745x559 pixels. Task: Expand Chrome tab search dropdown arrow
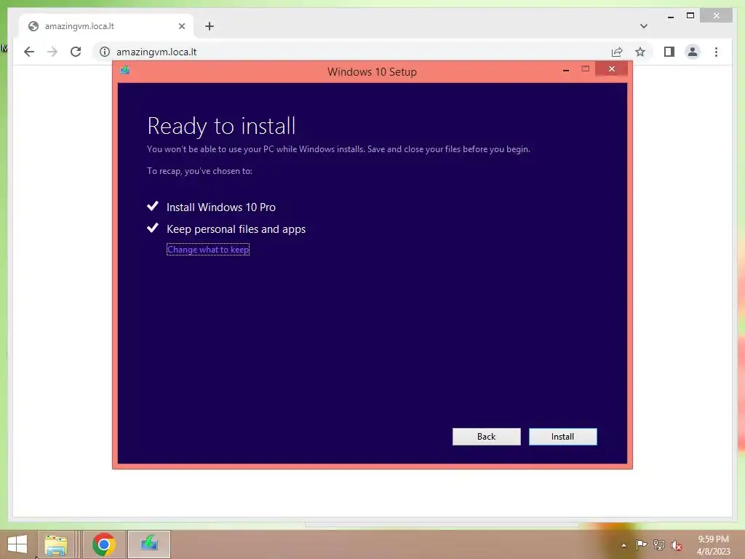click(643, 26)
